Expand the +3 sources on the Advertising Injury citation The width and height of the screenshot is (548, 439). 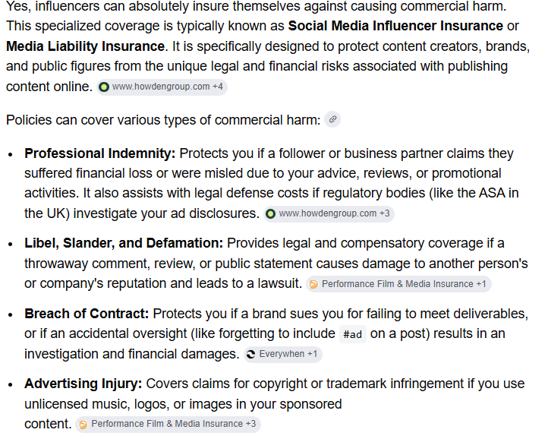[x=250, y=424]
